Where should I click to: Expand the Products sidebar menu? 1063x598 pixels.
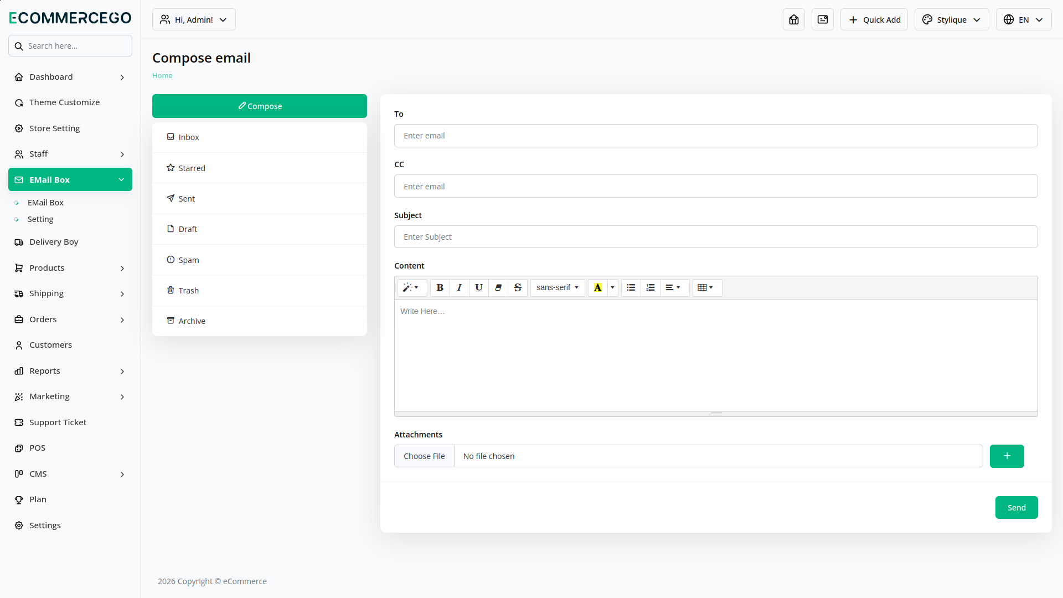click(x=70, y=268)
